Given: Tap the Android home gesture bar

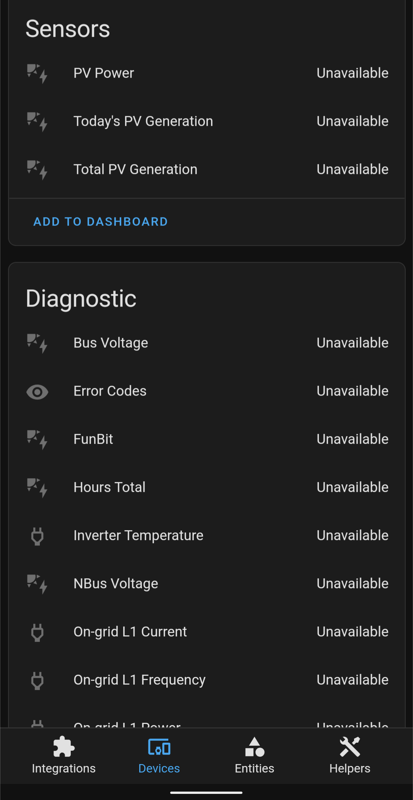Looking at the screenshot, I should (x=206, y=792).
